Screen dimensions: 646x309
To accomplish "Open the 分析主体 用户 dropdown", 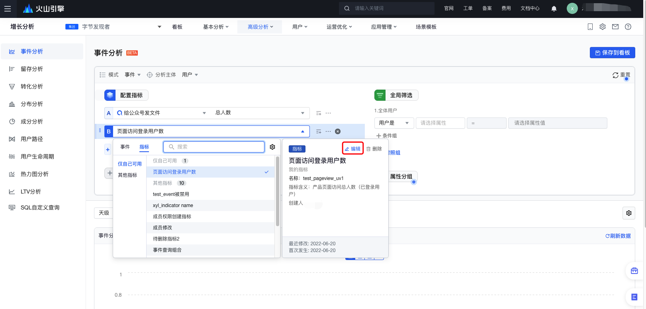I will click(x=190, y=75).
